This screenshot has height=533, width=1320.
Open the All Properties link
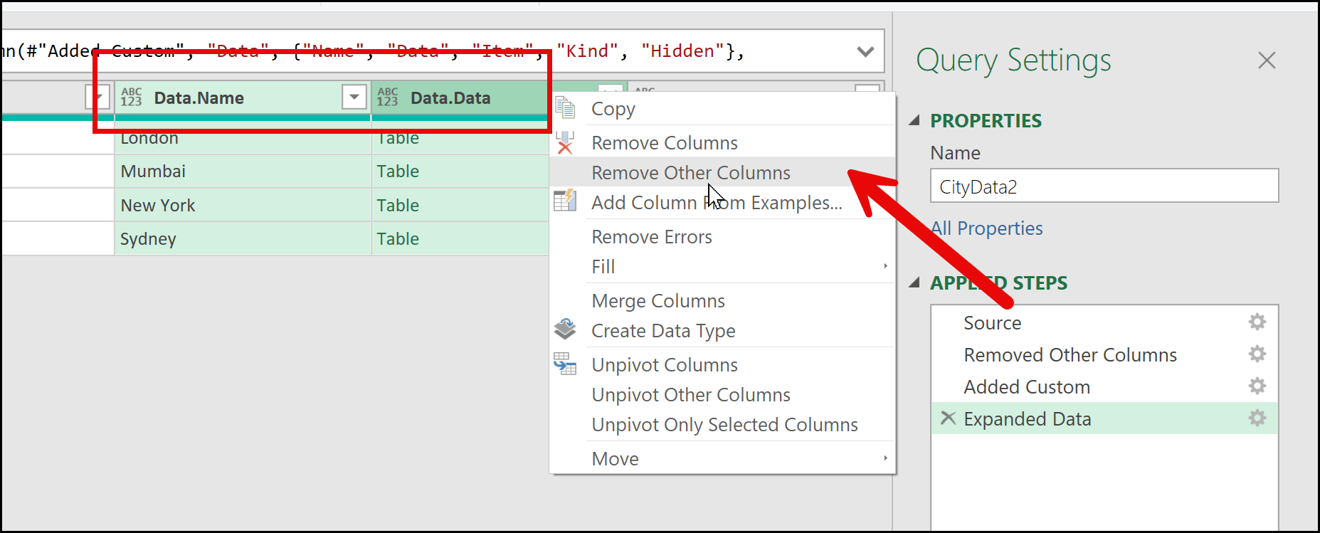coord(986,228)
